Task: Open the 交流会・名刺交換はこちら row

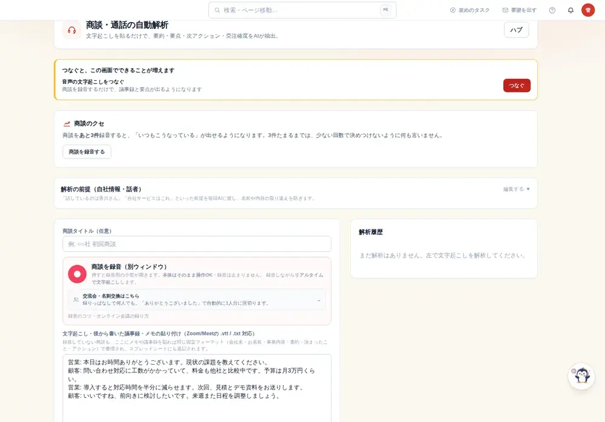Action: coord(197,299)
